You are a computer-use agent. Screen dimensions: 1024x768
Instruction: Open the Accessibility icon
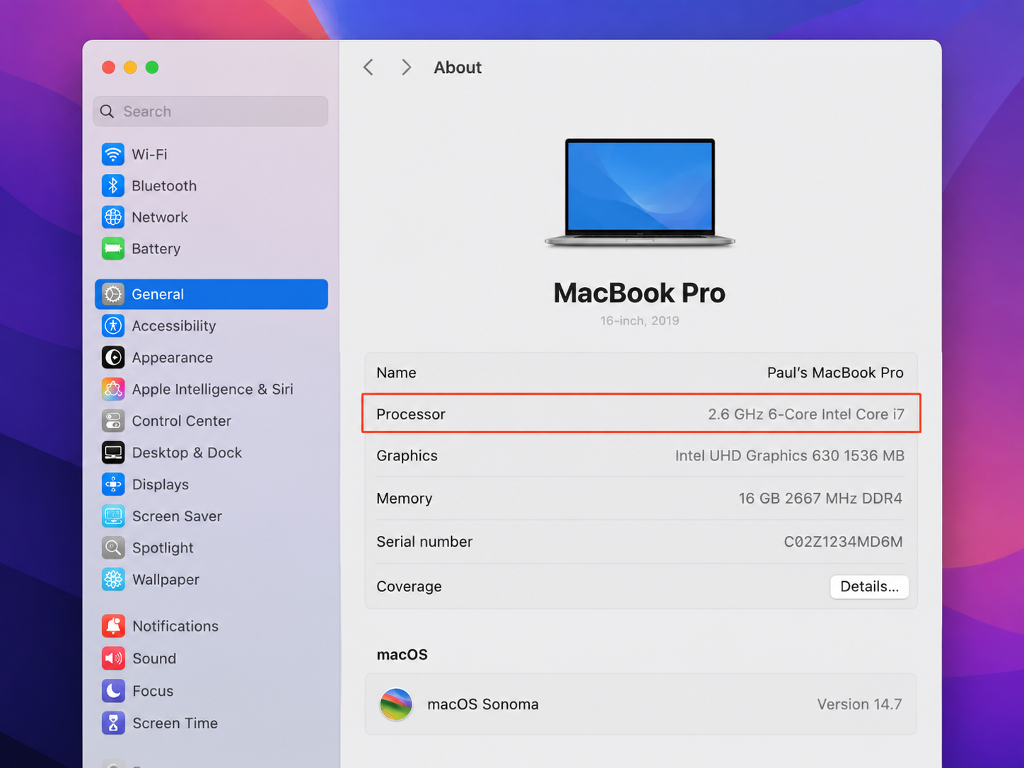[x=113, y=326]
